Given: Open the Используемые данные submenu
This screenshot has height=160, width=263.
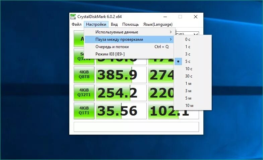Looking at the screenshot, I should coord(129,32).
